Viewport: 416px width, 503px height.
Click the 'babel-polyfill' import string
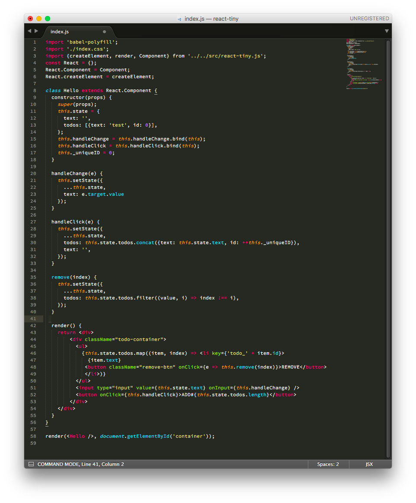click(x=91, y=42)
